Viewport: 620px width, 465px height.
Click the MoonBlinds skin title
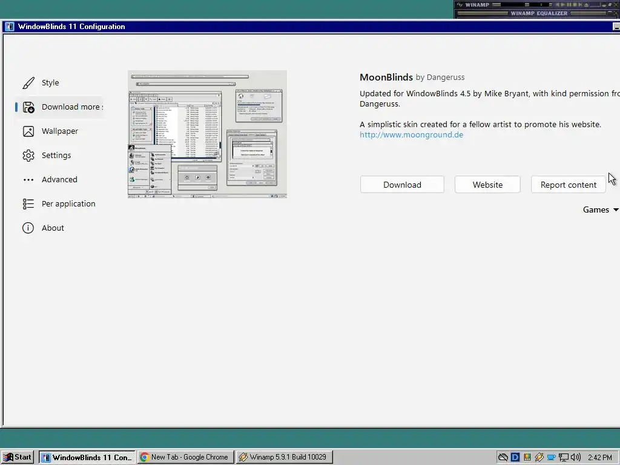tap(386, 77)
